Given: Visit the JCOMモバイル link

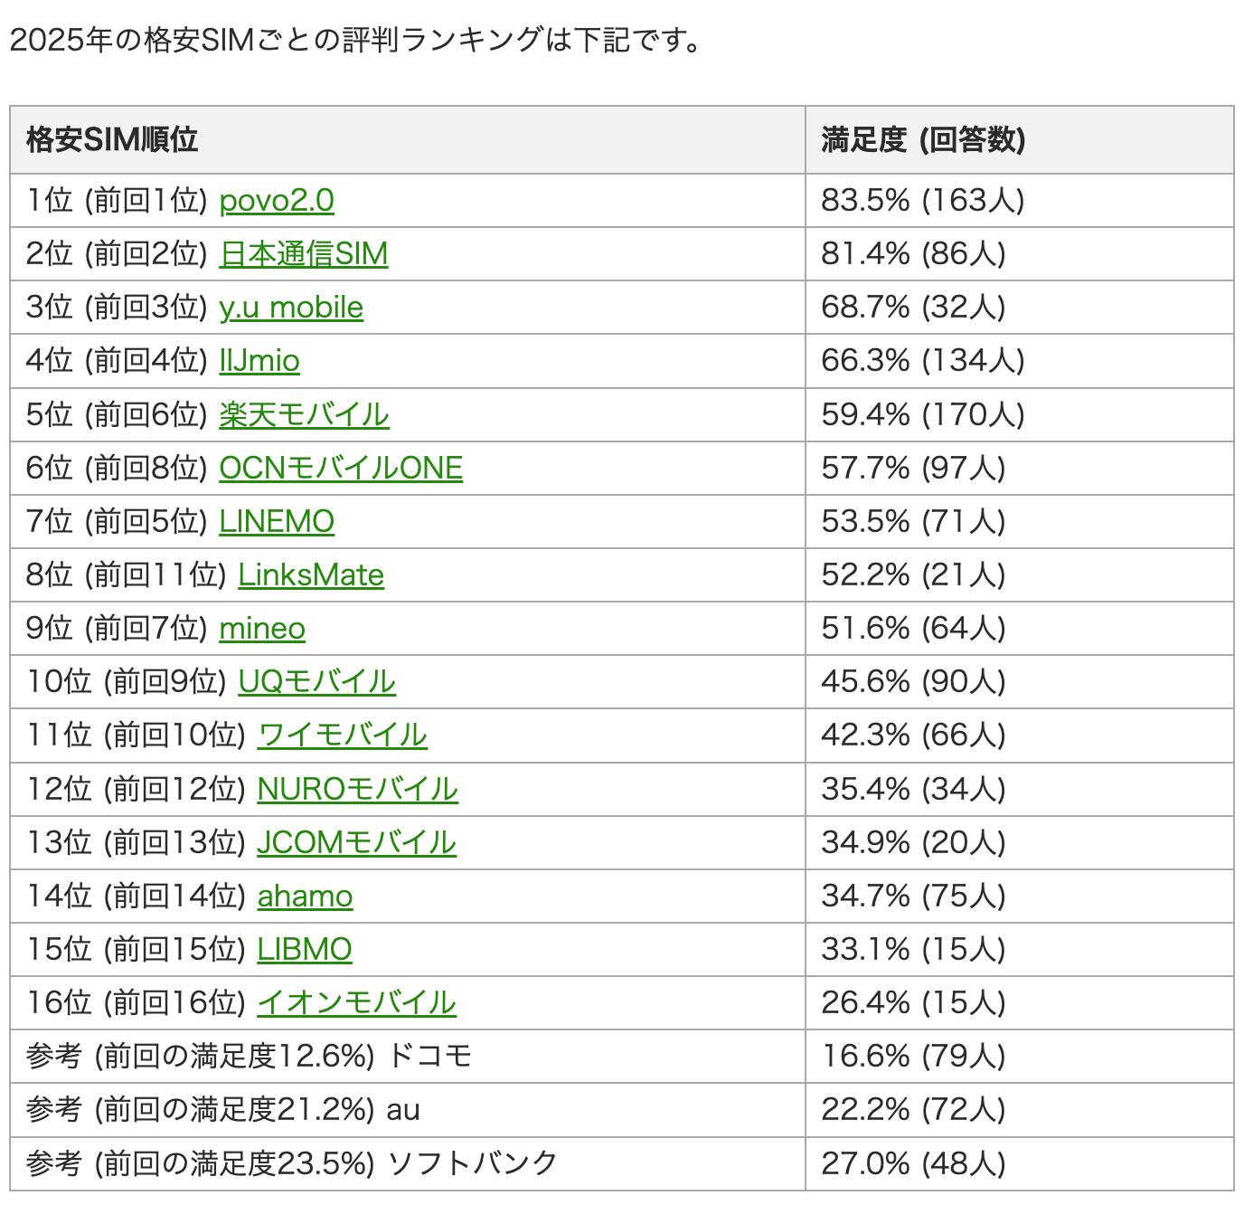Looking at the screenshot, I should [x=357, y=842].
